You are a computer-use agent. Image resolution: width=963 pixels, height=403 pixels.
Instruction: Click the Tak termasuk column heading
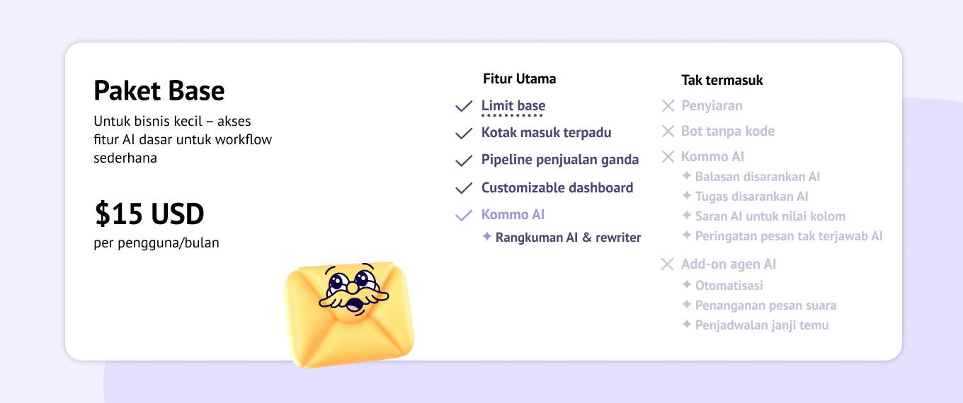click(722, 80)
